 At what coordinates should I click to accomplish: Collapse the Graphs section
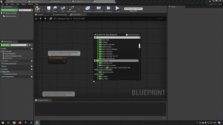1,49
